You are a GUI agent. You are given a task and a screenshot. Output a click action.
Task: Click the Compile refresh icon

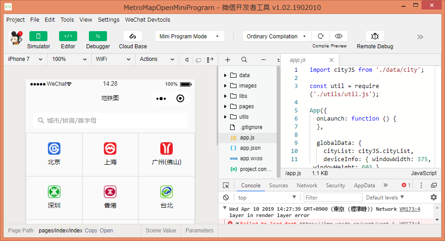[x=321, y=37]
